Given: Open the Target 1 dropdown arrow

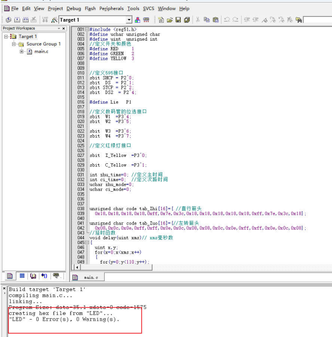Looking at the screenshot, I should click(x=129, y=20).
